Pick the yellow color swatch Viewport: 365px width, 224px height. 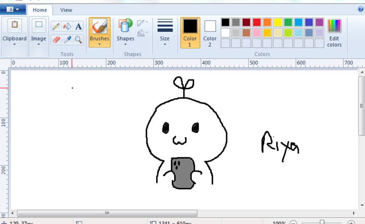[278, 22]
